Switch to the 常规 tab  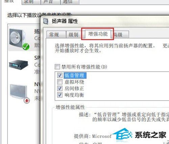point(56,34)
